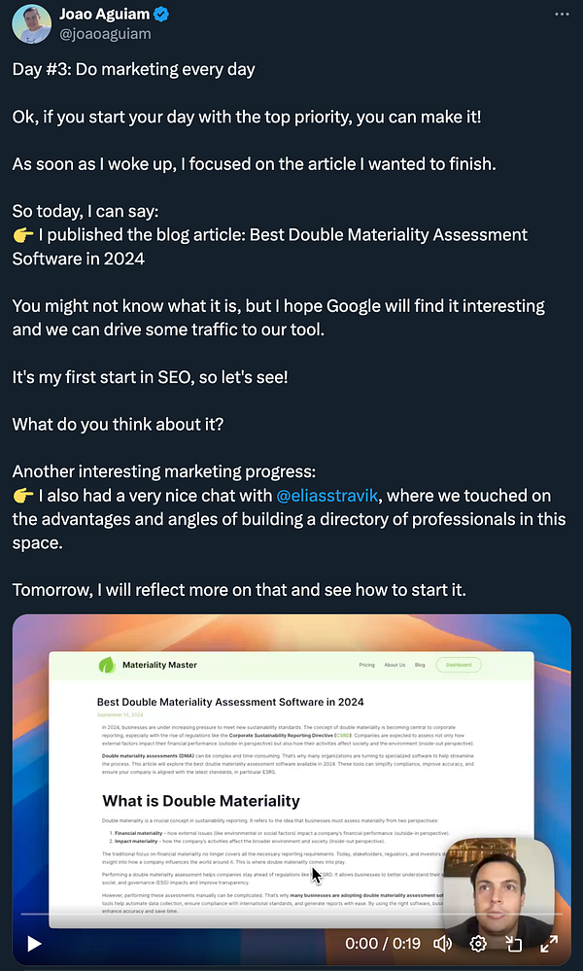Mute the video volume

pos(442,944)
